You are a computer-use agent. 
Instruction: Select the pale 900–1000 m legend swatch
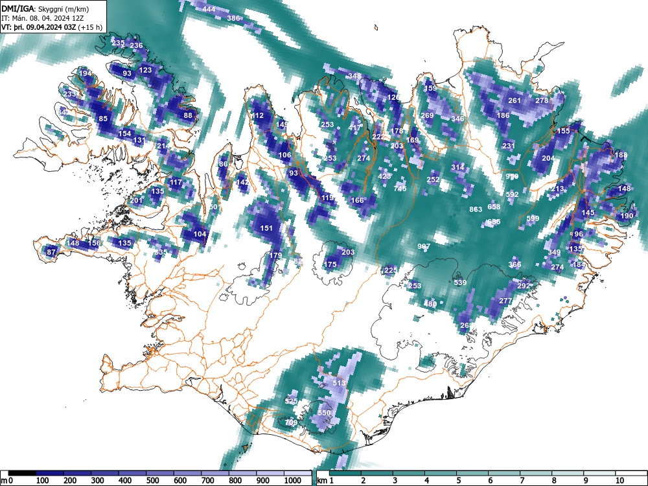270,473
